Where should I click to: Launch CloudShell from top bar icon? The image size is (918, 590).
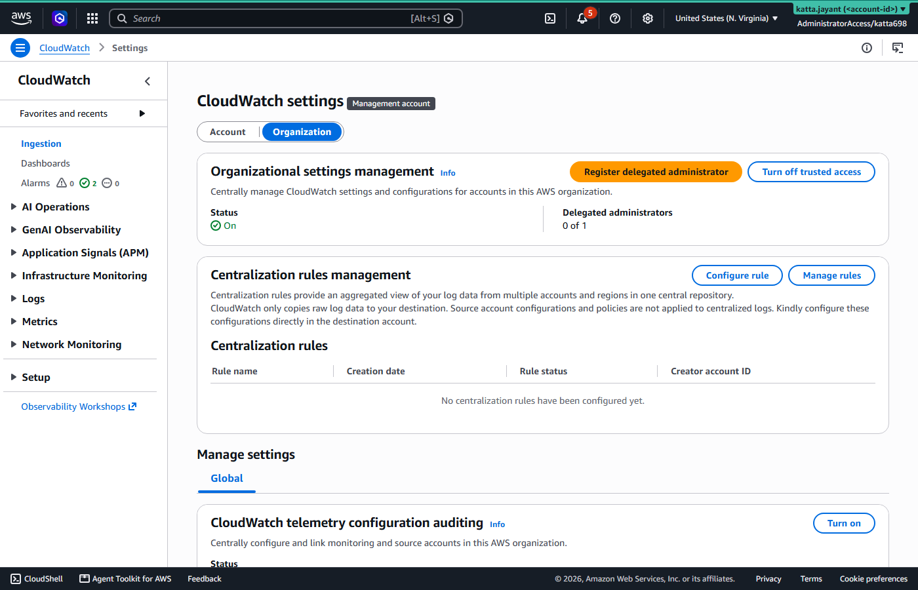[x=550, y=18]
